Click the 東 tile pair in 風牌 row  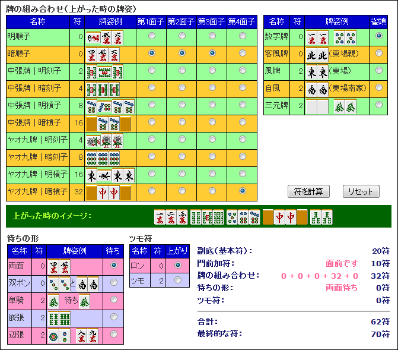click(x=317, y=72)
